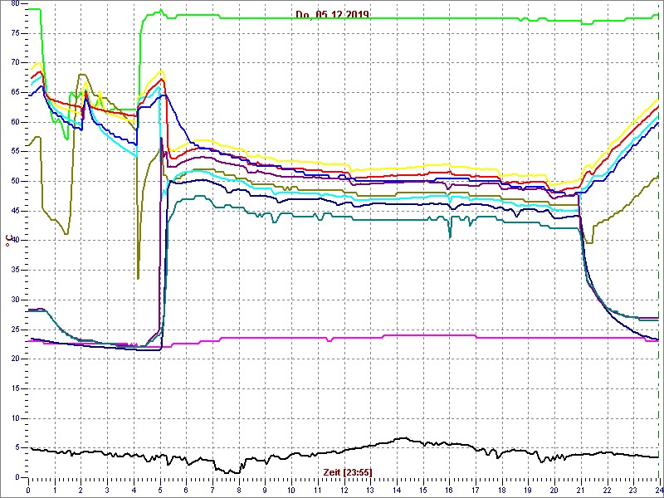Screen dimensions: 664x498
Task: Click the temperature axis value 35
Action: pyautogui.click(x=16, y=271)
